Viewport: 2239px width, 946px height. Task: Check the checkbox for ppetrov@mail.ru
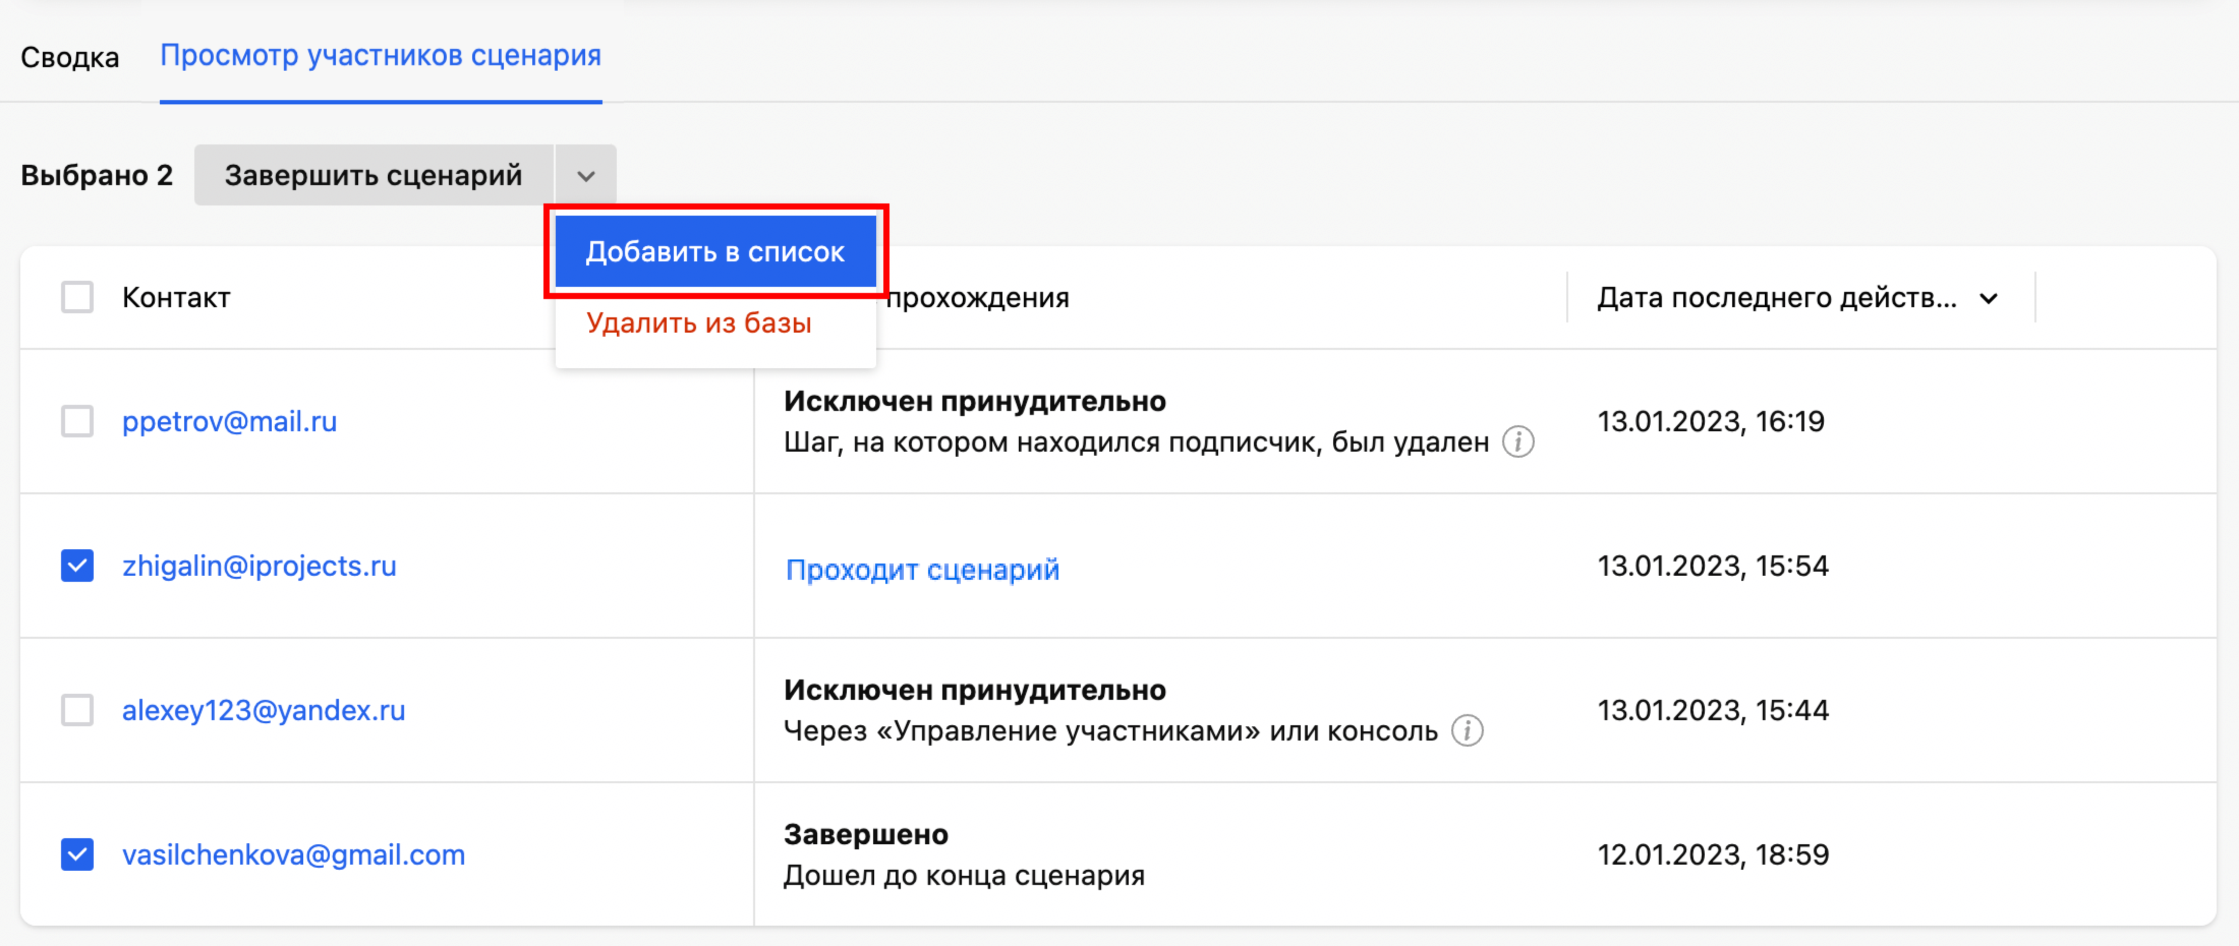tap(76, 421)
